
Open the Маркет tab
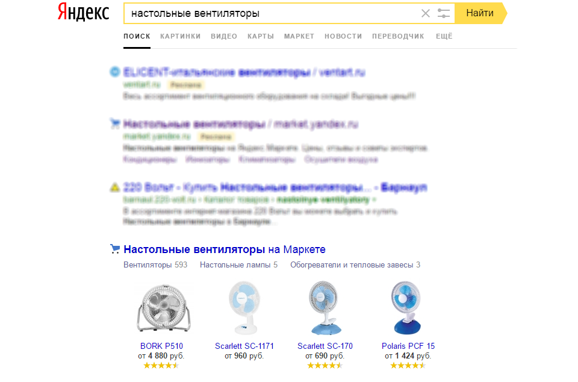point(299,36)
